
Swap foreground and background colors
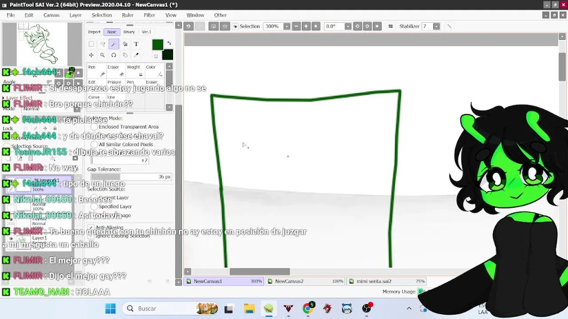pos(169,43)
